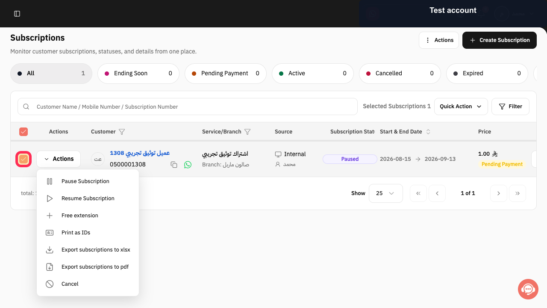Filter the Service/Branch column
The image size is (547, 308).
[247, 132]
